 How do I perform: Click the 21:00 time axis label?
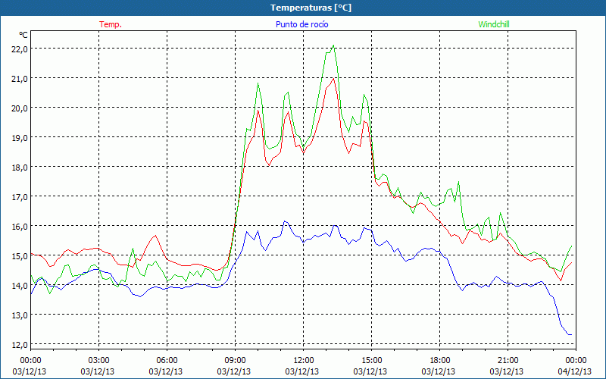508,361
